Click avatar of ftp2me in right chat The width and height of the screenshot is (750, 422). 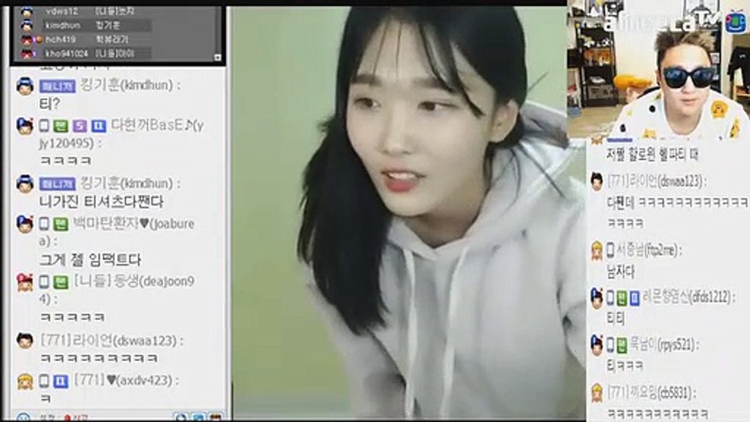(x=596, y=250)
